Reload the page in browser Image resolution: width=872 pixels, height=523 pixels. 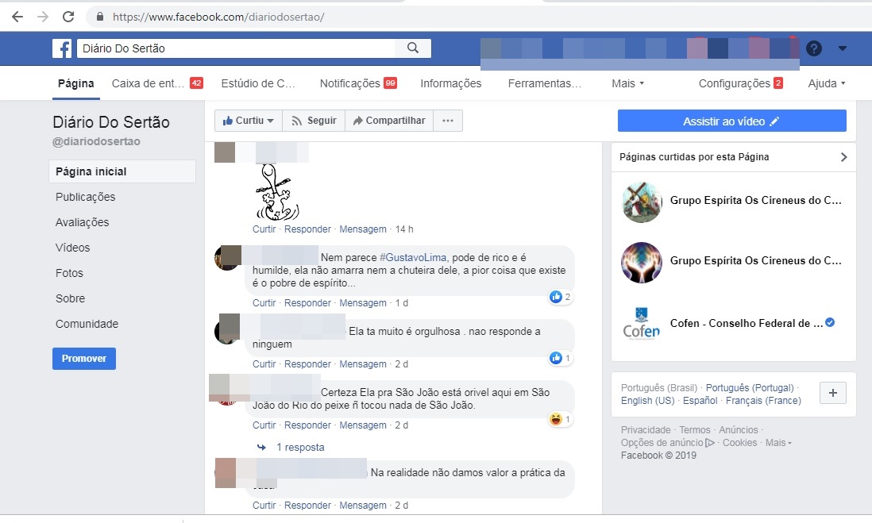(x=68, y=16)
